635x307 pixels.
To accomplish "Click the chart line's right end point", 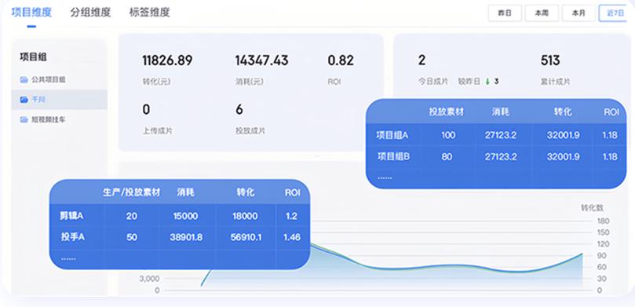I will (x=582, y=254).
